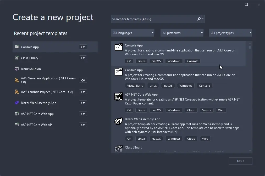
Task: Click the ASP.NET Core Web App recent icon
Action: 17,114
